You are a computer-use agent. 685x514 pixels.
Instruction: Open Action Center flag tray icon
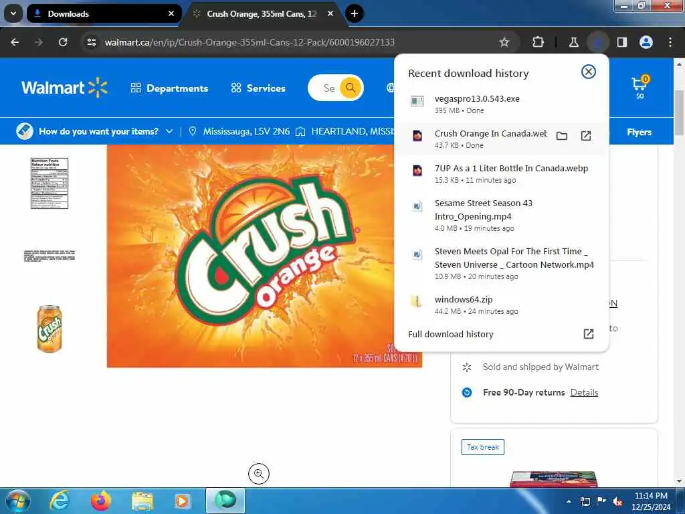click(601, 501)
